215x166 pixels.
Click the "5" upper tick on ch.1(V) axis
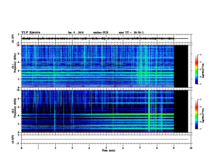pos(19,34)
